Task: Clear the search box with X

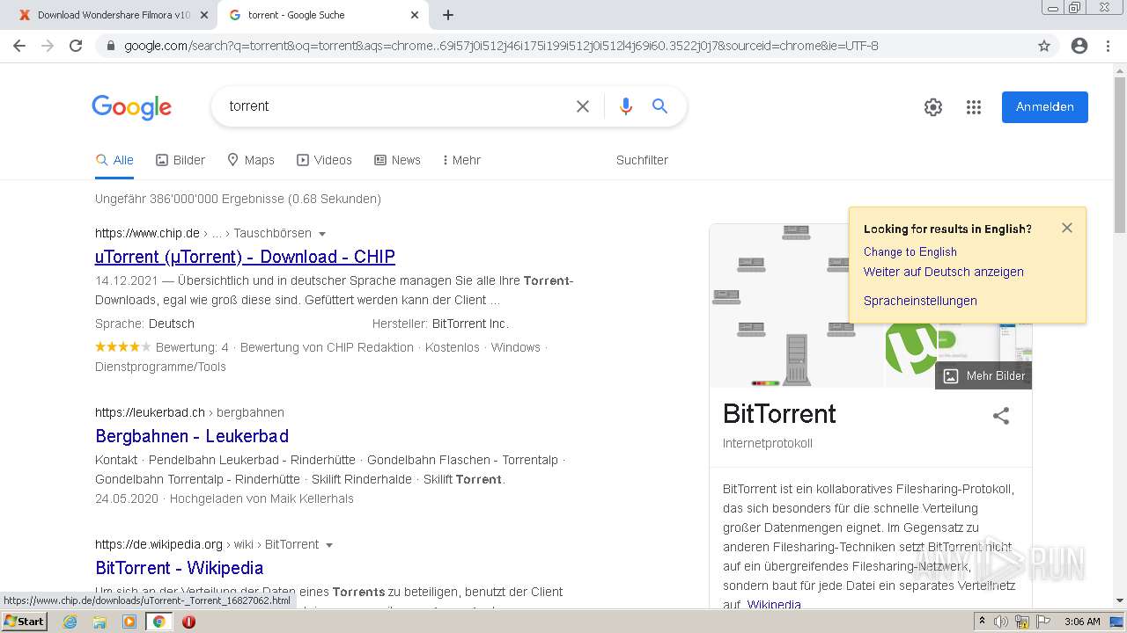Action: (583, 106)
